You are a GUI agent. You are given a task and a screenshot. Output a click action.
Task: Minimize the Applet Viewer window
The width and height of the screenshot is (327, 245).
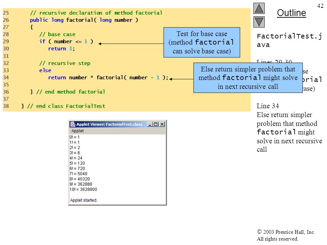click(x=150, y=125)
